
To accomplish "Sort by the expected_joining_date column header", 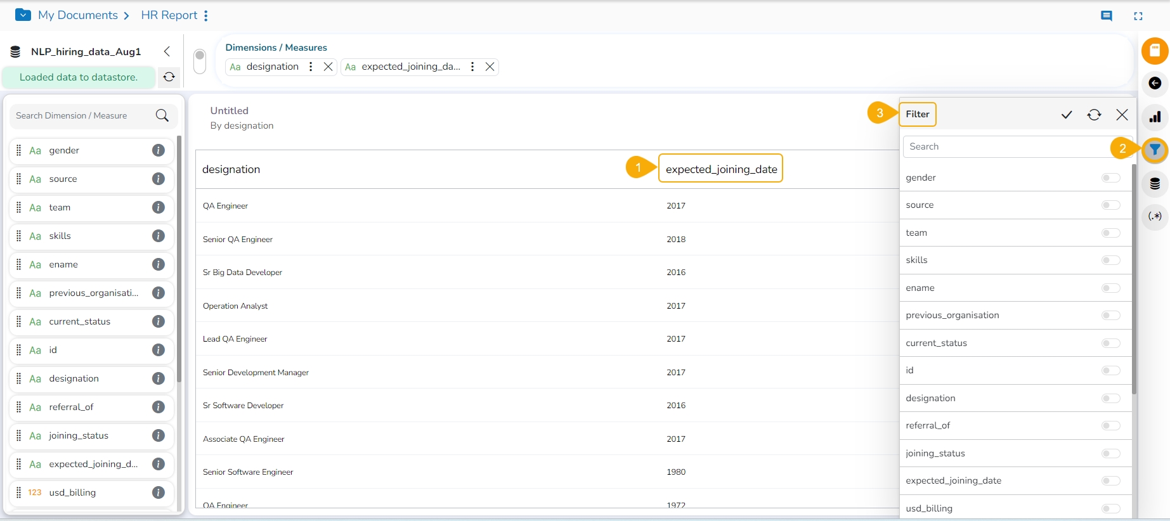I will [x=721, y=169].
